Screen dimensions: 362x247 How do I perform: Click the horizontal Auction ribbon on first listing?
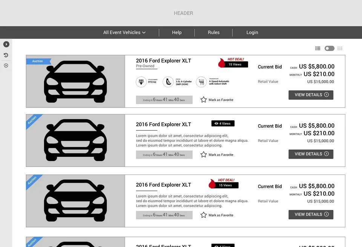[x=38, y=61]
